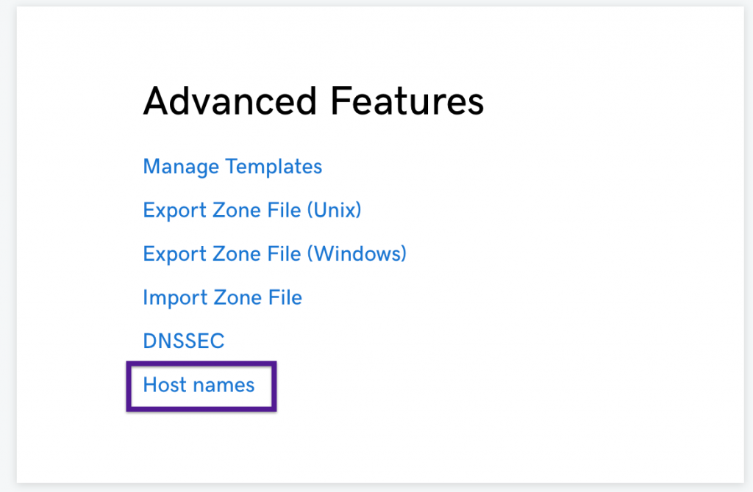Screen dimensions: 753x492
Task: Choose the Windows zone file export option
Action: point(274,253)
